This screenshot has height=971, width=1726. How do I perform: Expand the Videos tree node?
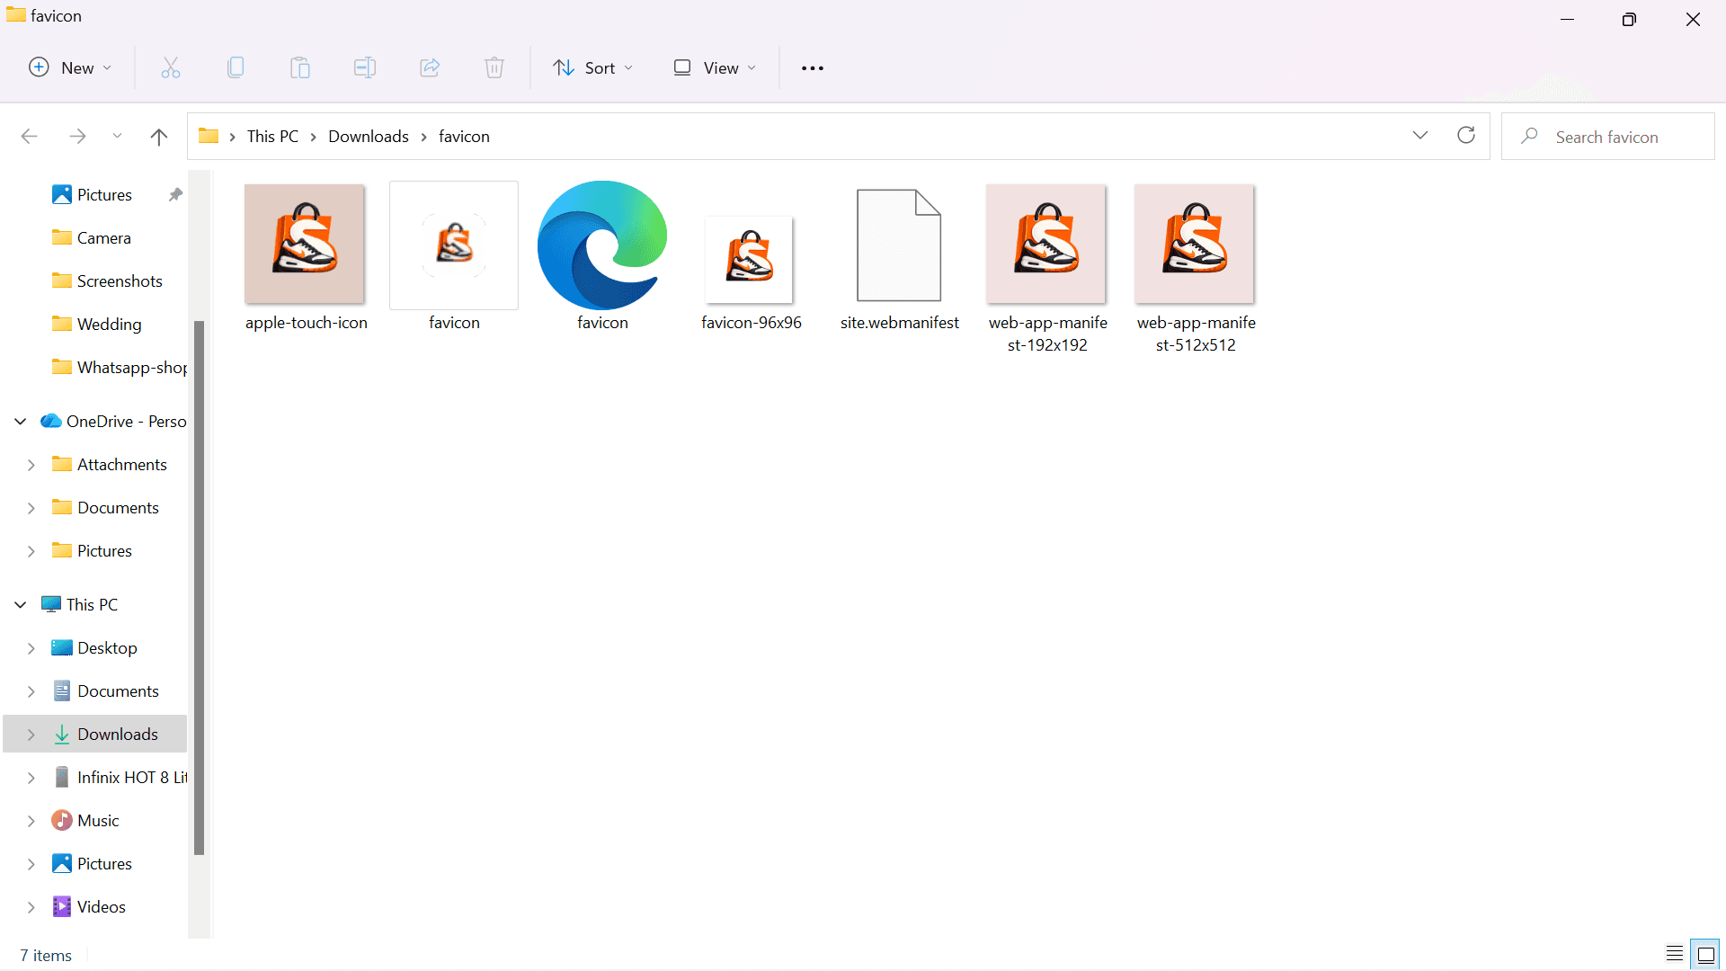click(x=31, y=907)
